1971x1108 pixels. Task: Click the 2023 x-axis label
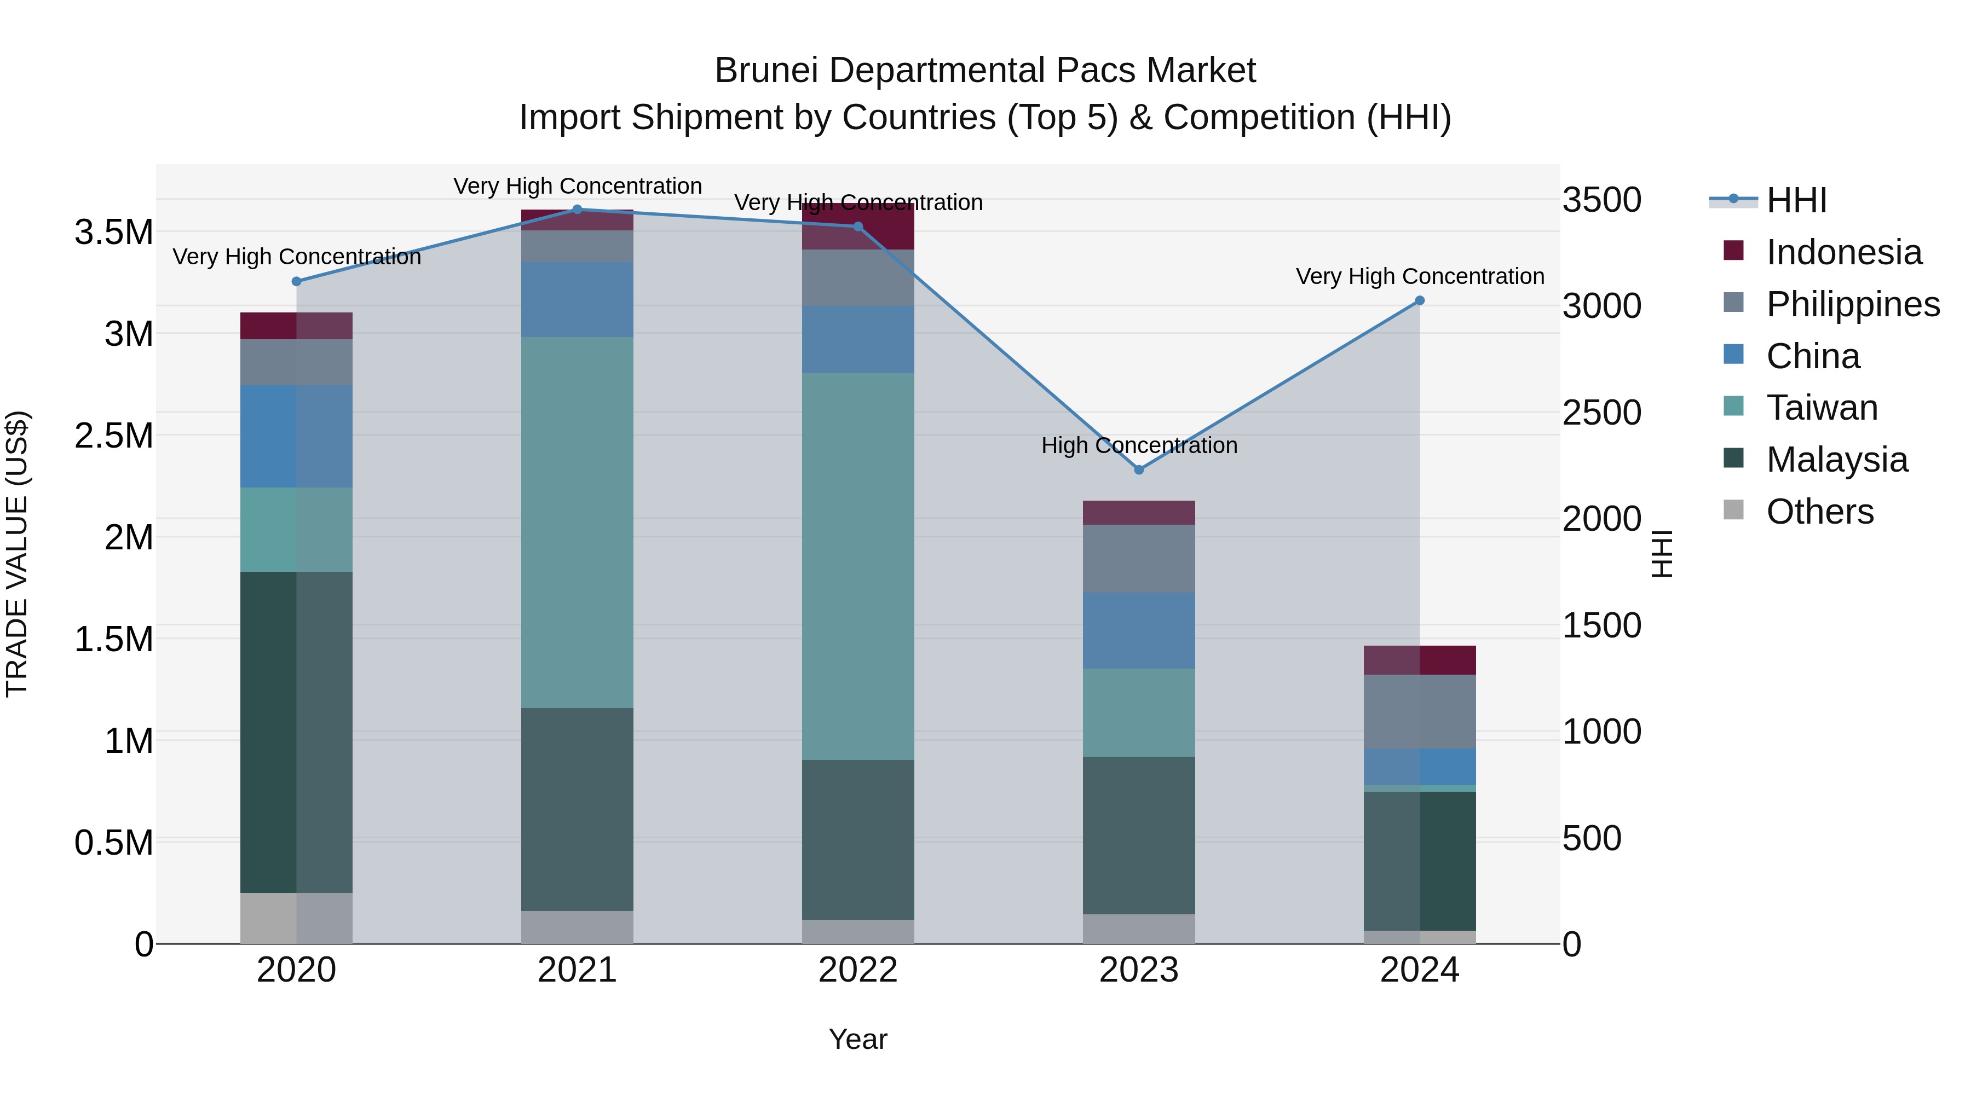tap(1139, 970)
